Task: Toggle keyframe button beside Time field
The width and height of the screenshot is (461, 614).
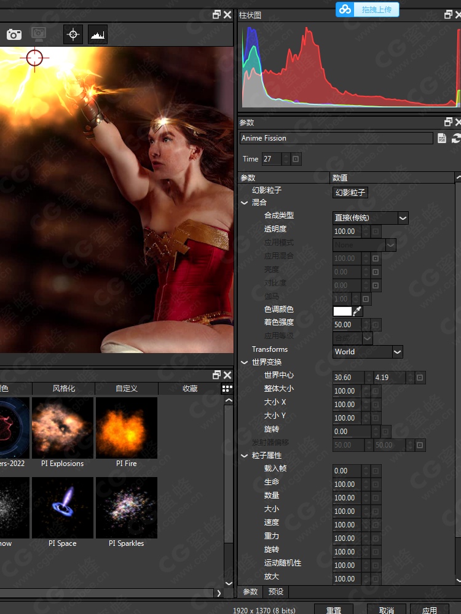Action: point(296,159)
